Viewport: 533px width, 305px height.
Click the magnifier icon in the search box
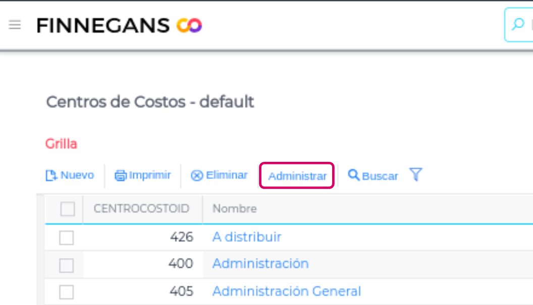pos(518,25)
